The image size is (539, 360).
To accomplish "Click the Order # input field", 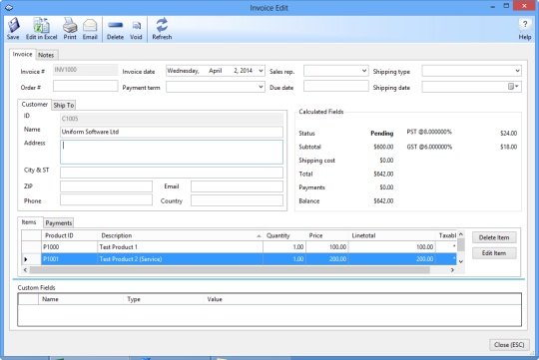I will click(85, 86).
